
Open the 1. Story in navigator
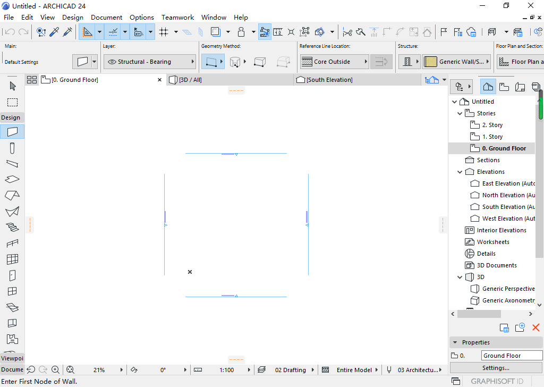click(492, 137)
